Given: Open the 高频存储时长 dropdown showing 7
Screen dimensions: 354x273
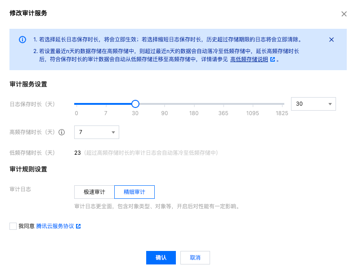Looking at the screenshot, I should coord(97,132).
